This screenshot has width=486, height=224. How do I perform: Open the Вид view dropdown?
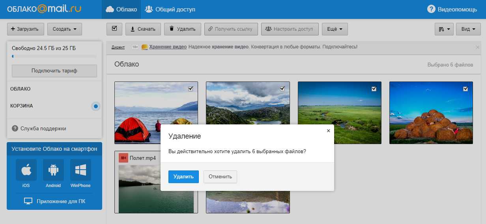coord(468,29)
